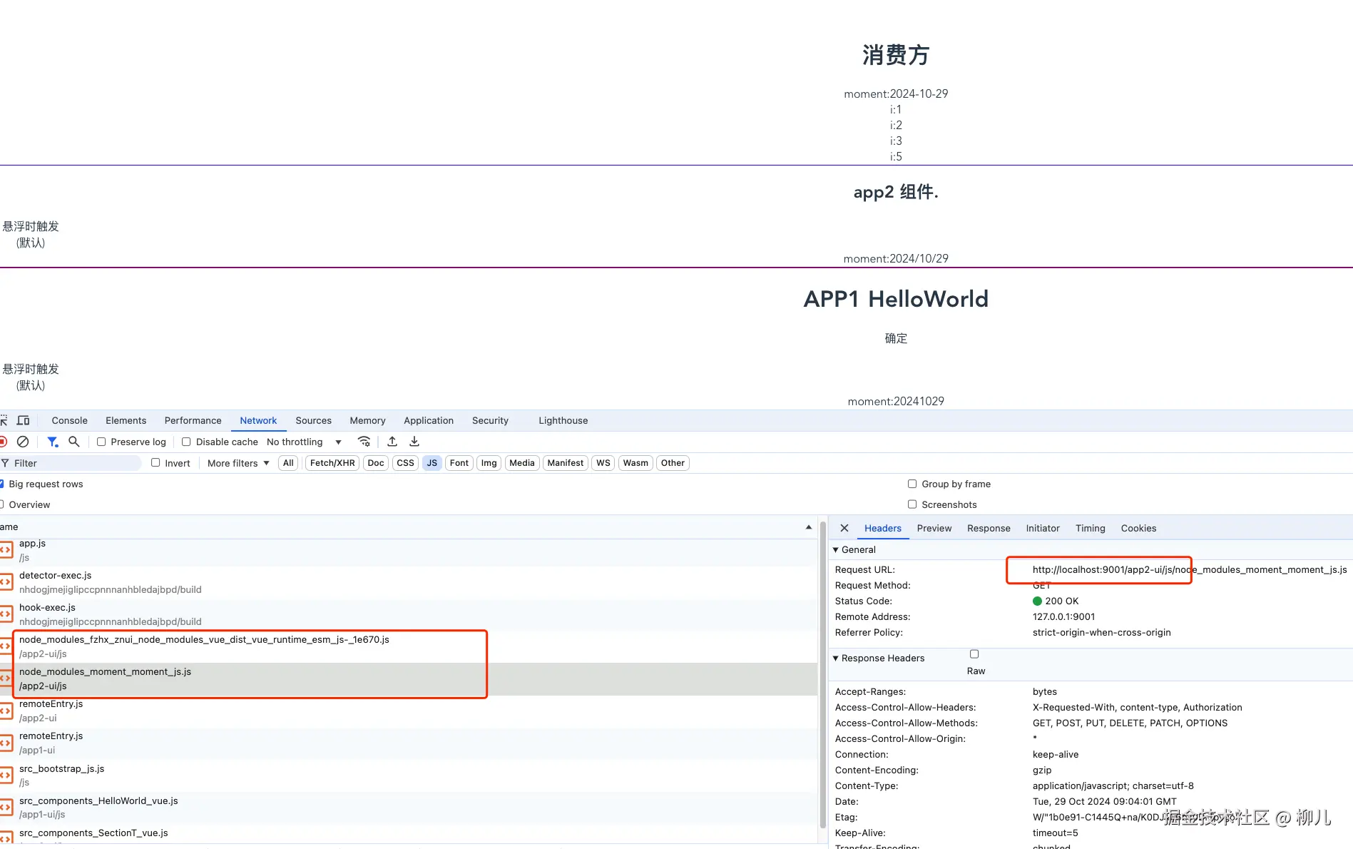Enable Group by frame option
The image size is (1353, 849).
[x=912, y=484]
